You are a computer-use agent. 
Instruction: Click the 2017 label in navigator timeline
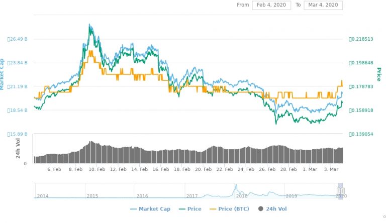coord(192,196)
